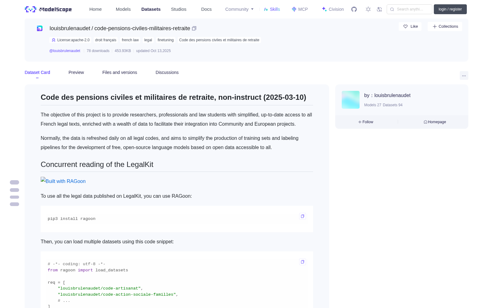The height and width of the screenshot is (308, 493).
Task: Switch to the Preview tab
Action: (76, 72)
